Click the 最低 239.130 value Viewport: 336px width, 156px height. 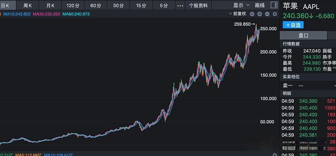point(312,69)
